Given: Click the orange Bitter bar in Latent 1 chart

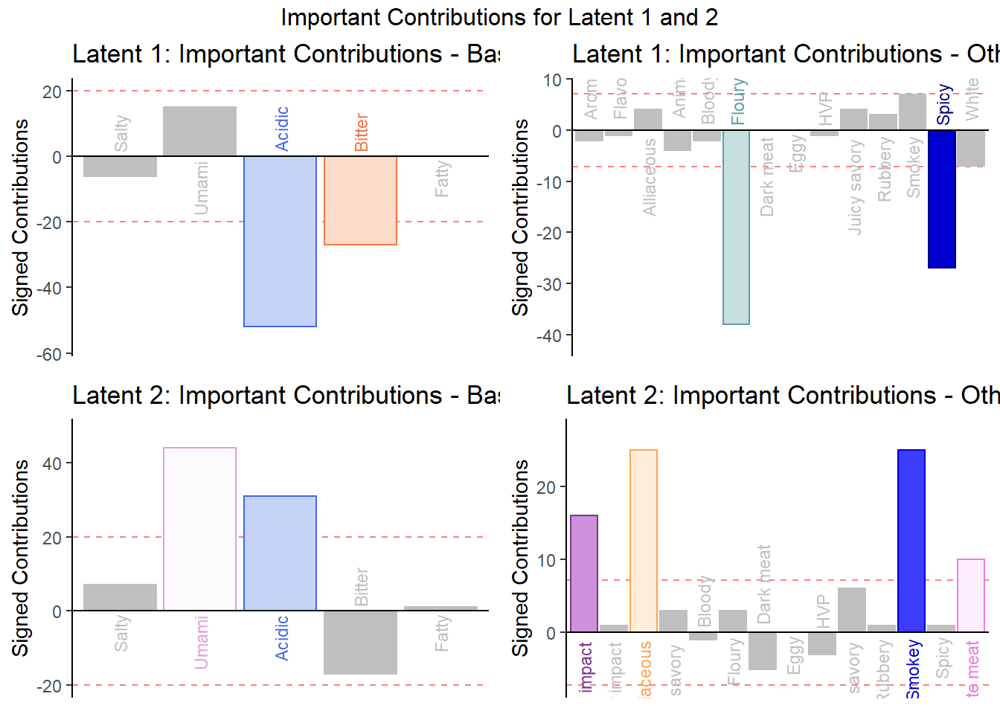Looking at the screenshot, I should pos(360,200).
